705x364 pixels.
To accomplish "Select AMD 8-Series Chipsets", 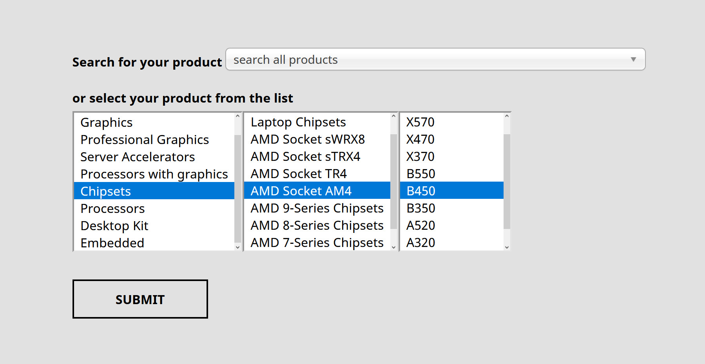I will click(x=317, y=225).
